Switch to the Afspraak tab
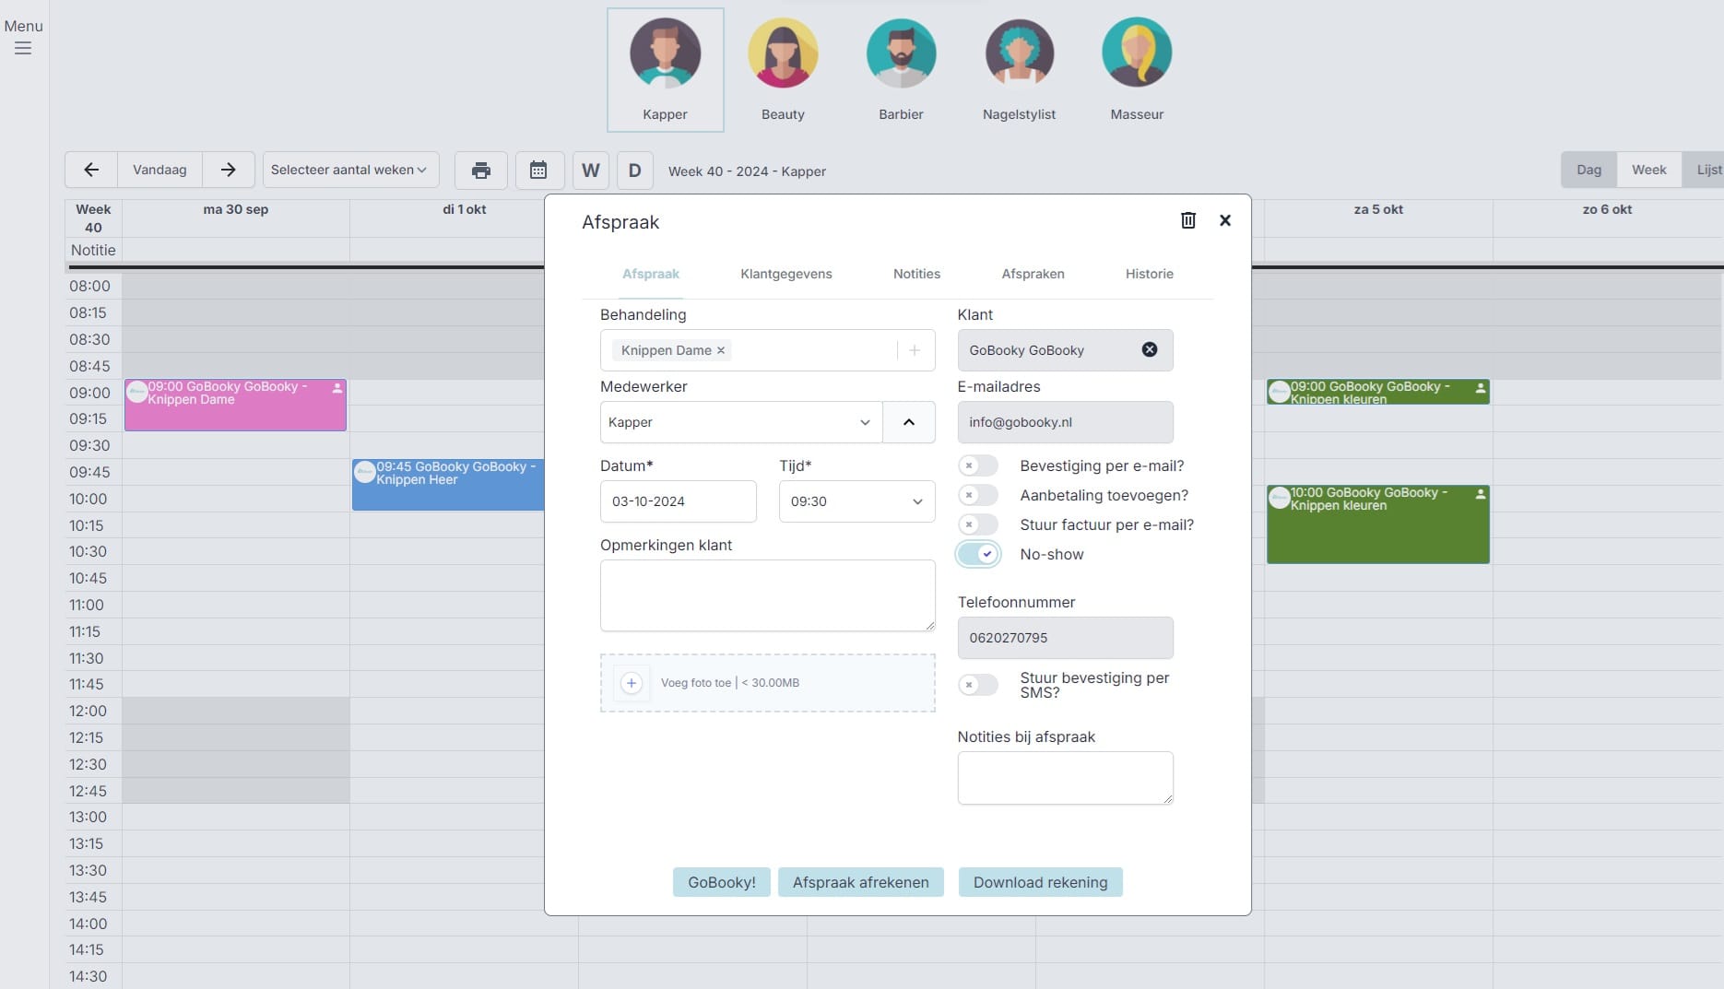 651,274
